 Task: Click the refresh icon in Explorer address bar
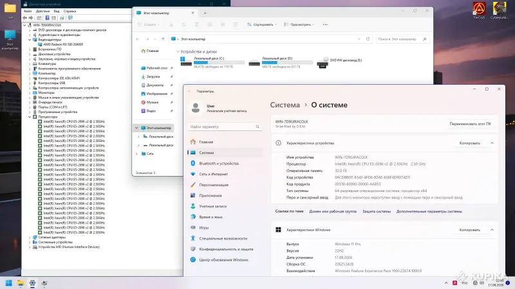[x=368, y=39]
